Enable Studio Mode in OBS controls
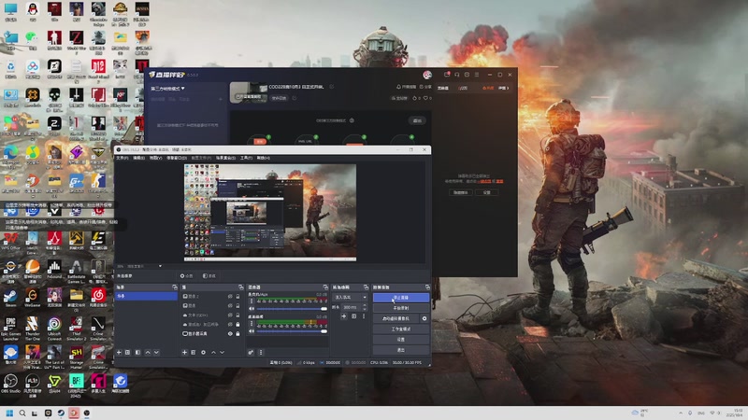 [x=401, y=329]
